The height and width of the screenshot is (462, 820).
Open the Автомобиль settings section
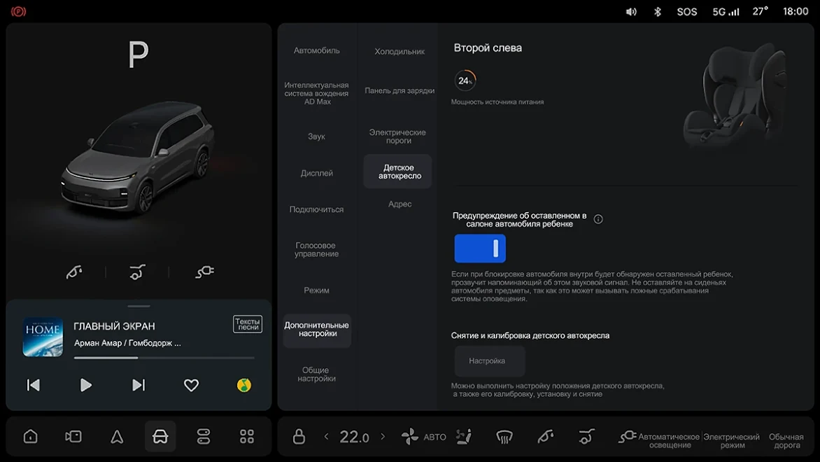(x=316, y=51)
